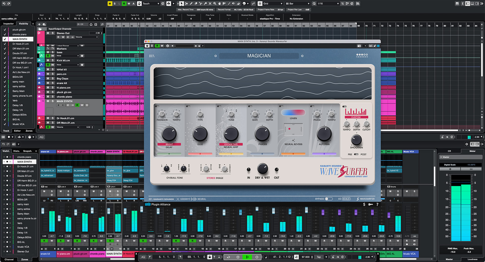The width and height of the screenshot is (485, 262).
Task: Click the Redo arrow in top toolbar
Action: point(9,4)
